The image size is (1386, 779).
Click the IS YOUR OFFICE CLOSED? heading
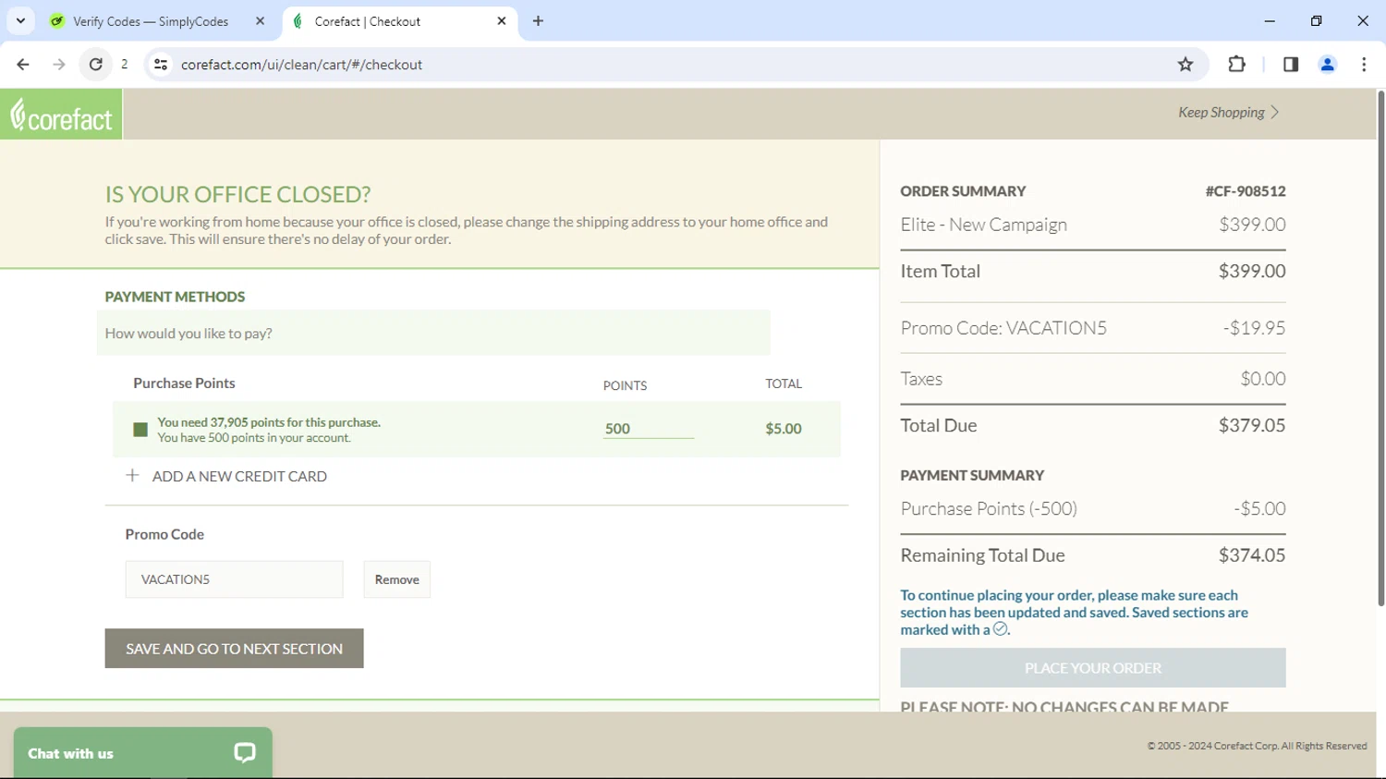pos(237,194)
